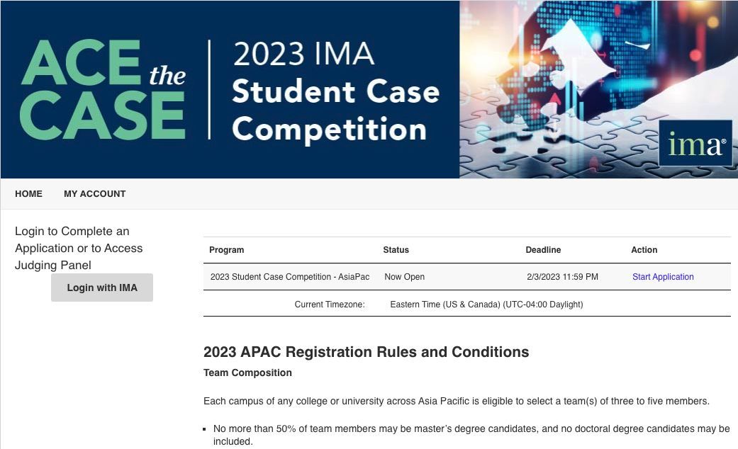Click the ACE the CASE logo
This screenshot has width=738, height=449.
(103, 90)
